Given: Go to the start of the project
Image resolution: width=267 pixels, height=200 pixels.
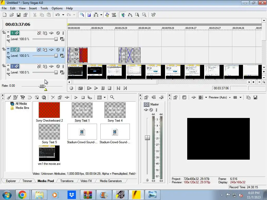Looking at the screenshot, I should (x=118, y=88).
